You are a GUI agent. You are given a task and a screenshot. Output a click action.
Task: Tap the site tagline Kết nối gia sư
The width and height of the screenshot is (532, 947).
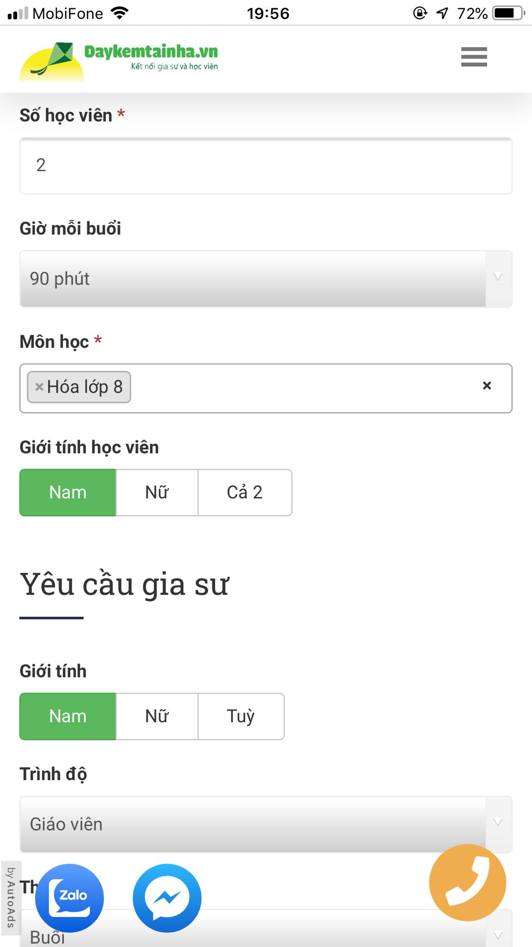pos(174,67)
